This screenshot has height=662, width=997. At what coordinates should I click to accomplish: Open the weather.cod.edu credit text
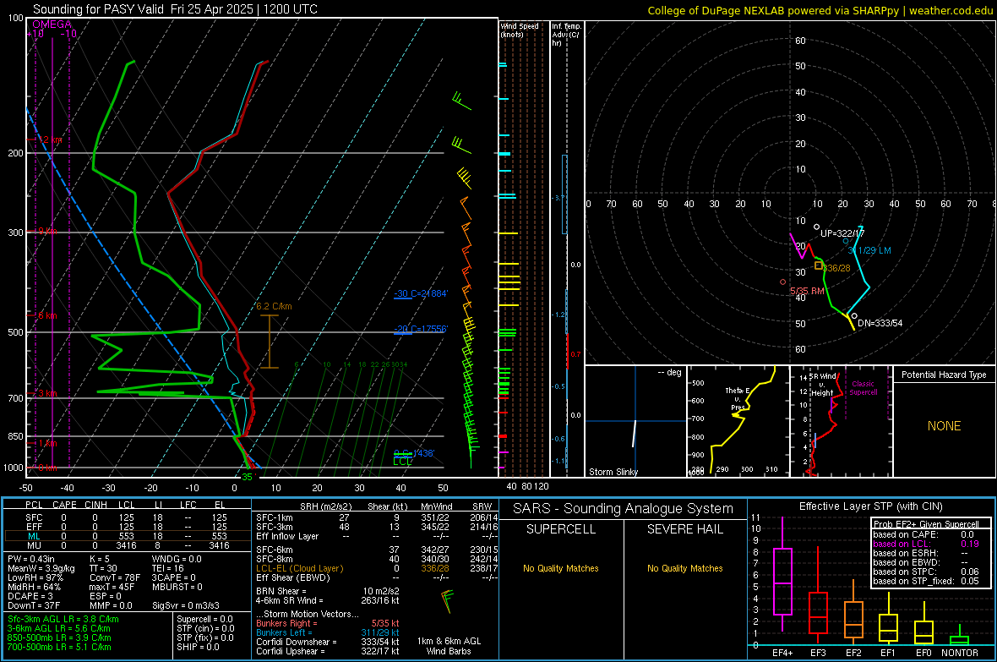pos(951,10)
